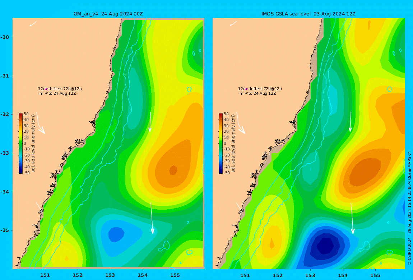
Task: Select the -31 latitude axis label
Action: point(5,76)
